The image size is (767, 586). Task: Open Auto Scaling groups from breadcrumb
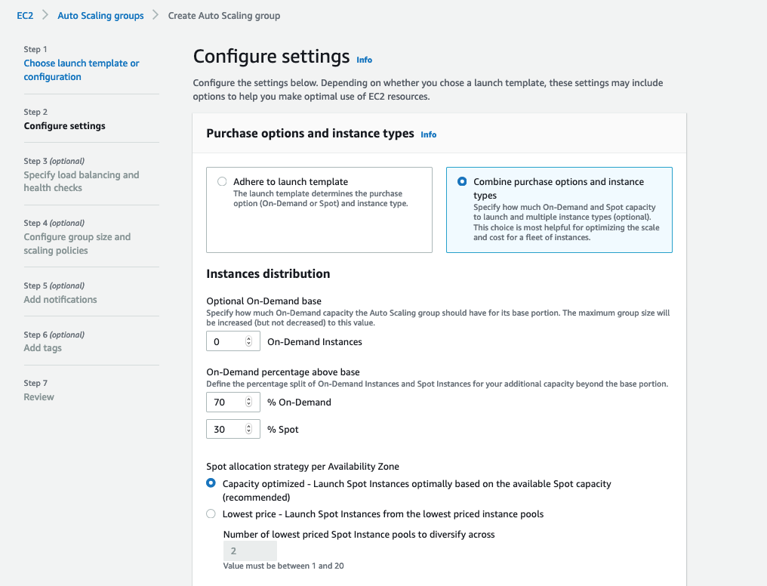[100, 15]
